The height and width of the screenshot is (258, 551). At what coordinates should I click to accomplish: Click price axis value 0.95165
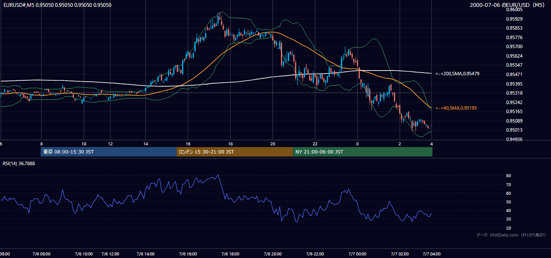[514, 112]
